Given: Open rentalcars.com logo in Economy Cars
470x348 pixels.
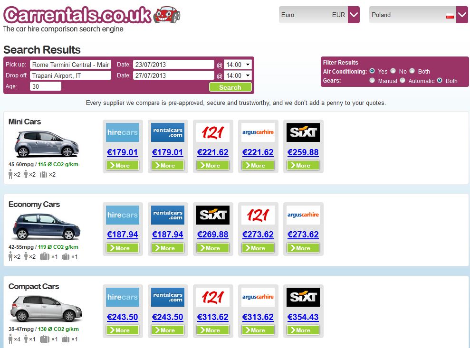Looking at the screenshot, I should point(168,215).
